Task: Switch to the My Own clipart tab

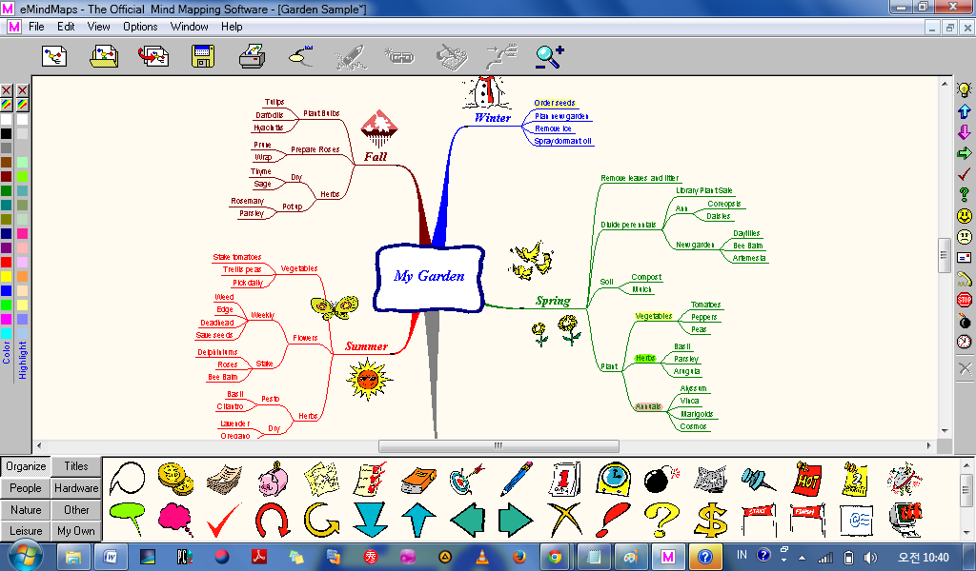Action: pyautogui.click(x=76, y=530)
